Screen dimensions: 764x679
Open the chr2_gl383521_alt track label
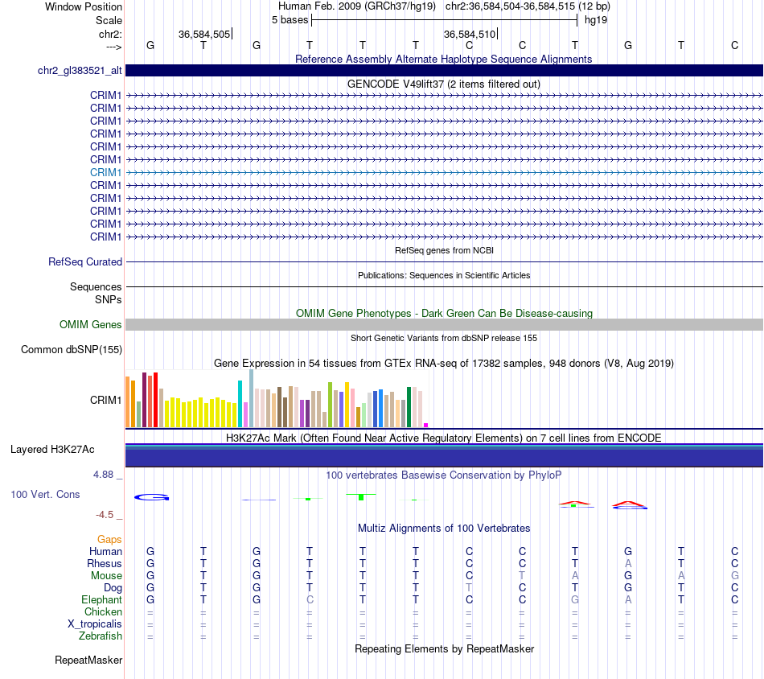80,70
